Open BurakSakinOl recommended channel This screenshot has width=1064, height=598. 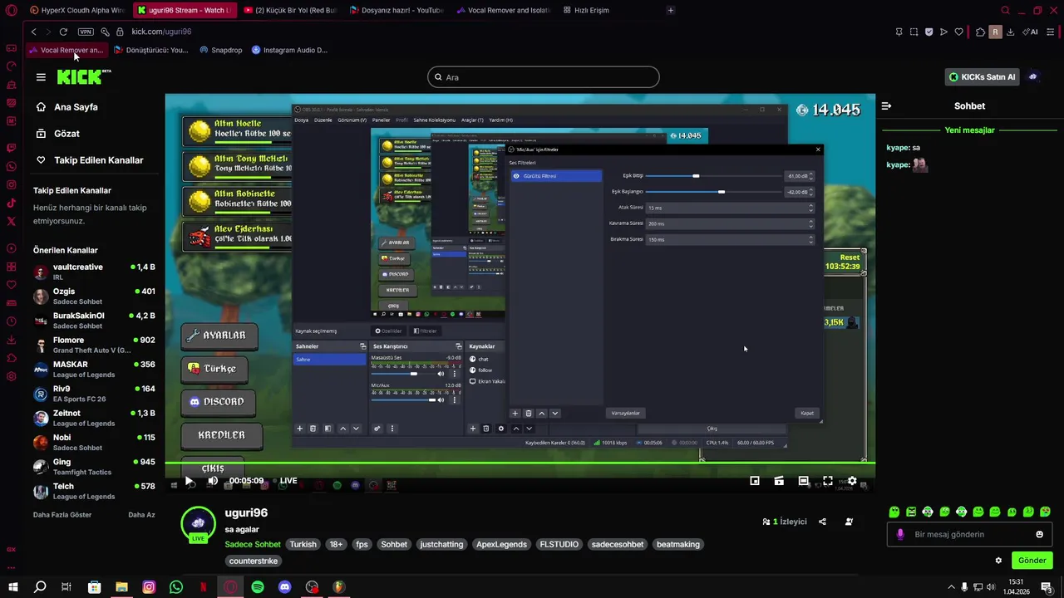coord(94,321)
